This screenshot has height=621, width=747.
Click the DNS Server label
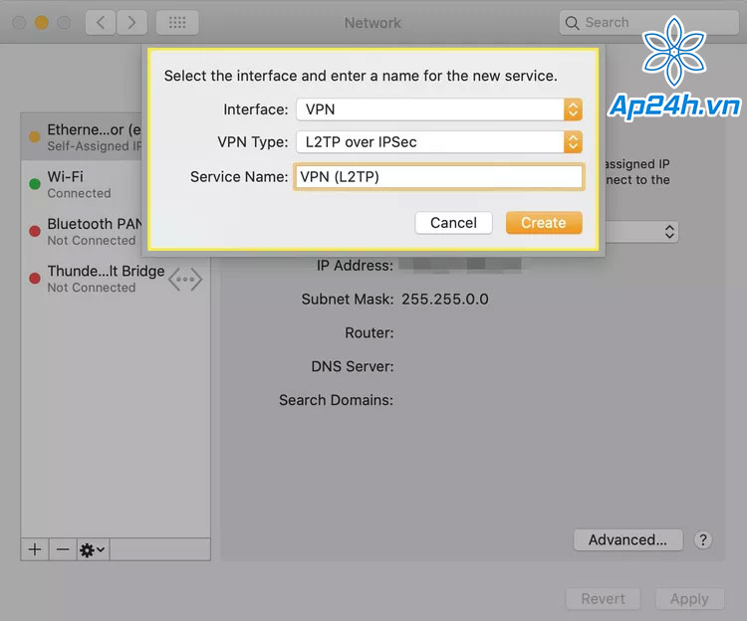point(352,366)
